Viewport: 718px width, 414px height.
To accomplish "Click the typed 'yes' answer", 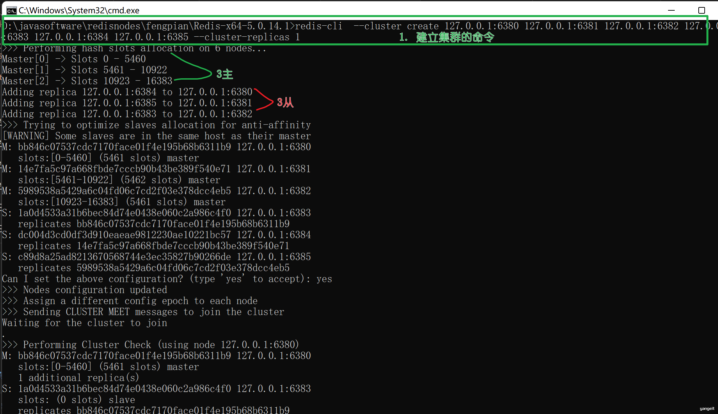I will coord(324,279).
